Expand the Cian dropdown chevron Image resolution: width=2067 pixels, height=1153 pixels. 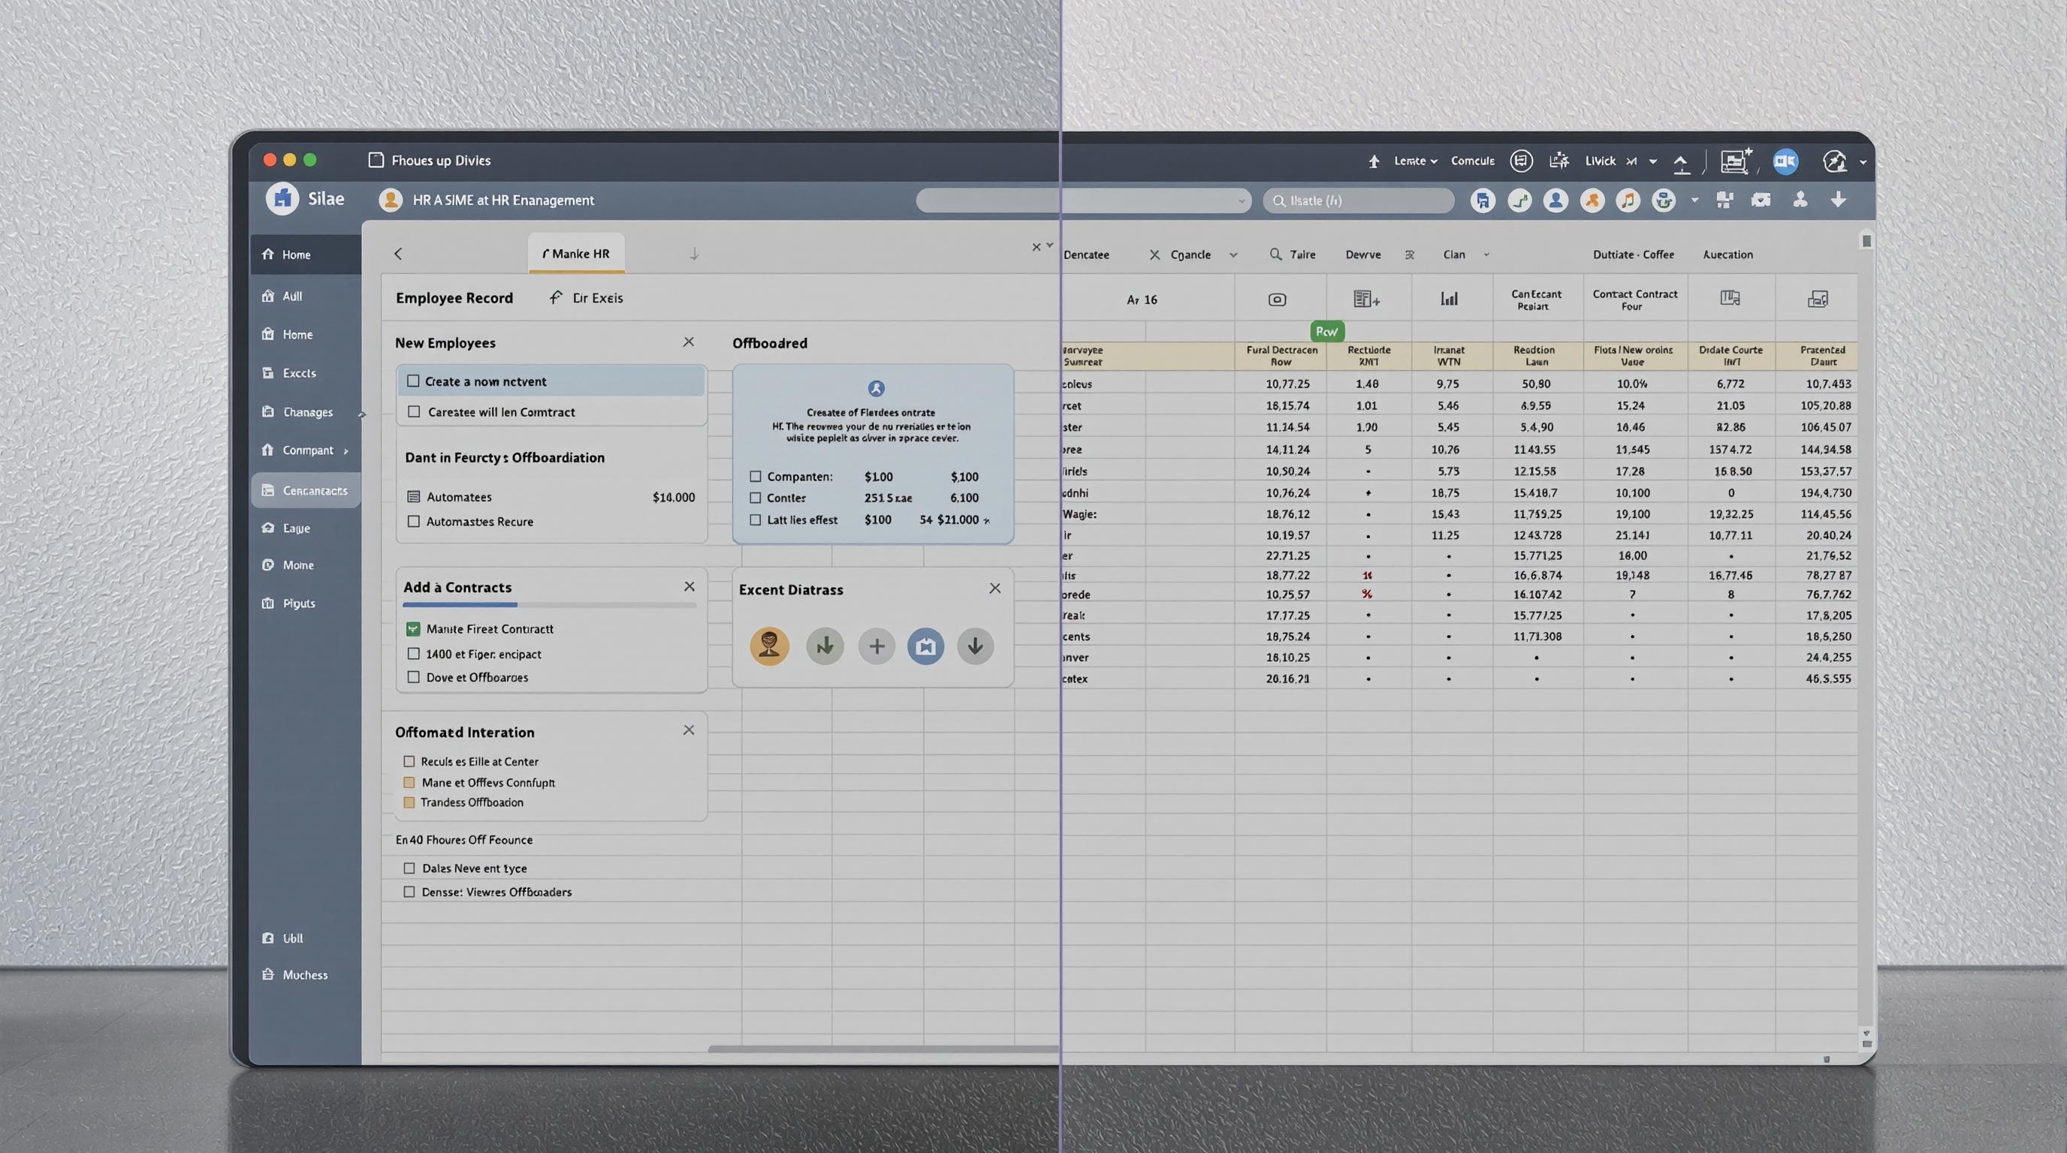[x=1486, y=255]
